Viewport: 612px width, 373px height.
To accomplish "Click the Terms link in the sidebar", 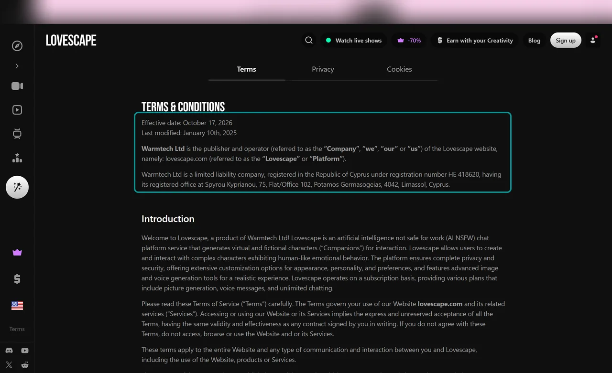I will pos(17,329).
